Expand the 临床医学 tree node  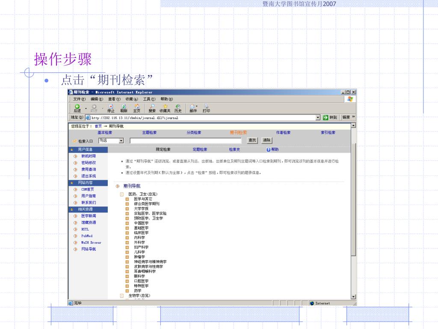127,233
